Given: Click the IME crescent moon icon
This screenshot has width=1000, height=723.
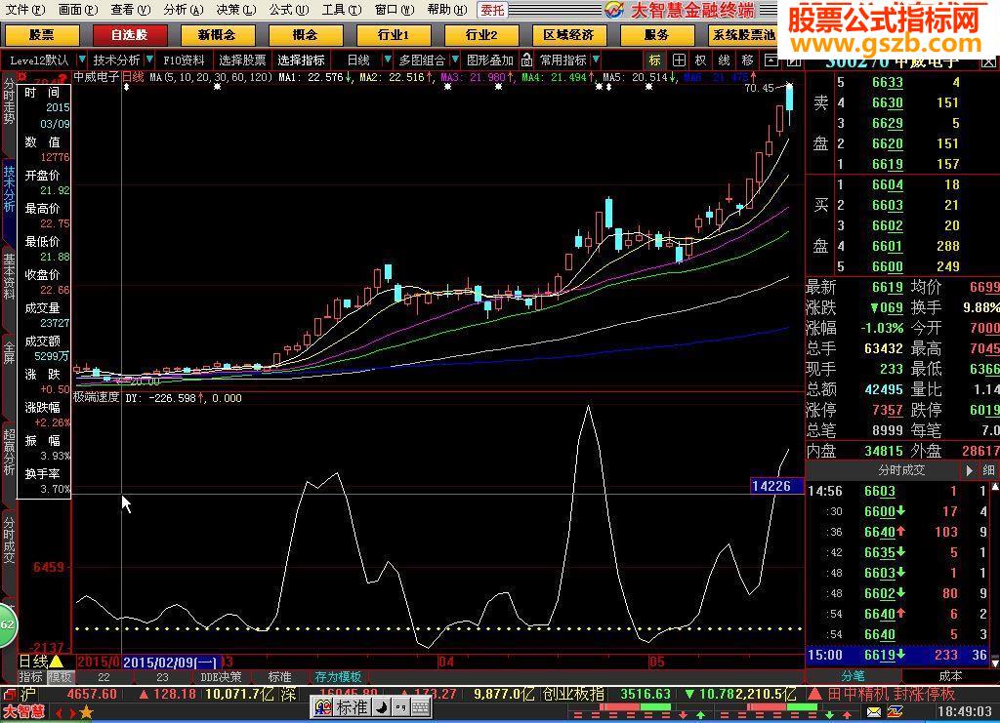Looking at the screenshot, I should coord(381,707).
